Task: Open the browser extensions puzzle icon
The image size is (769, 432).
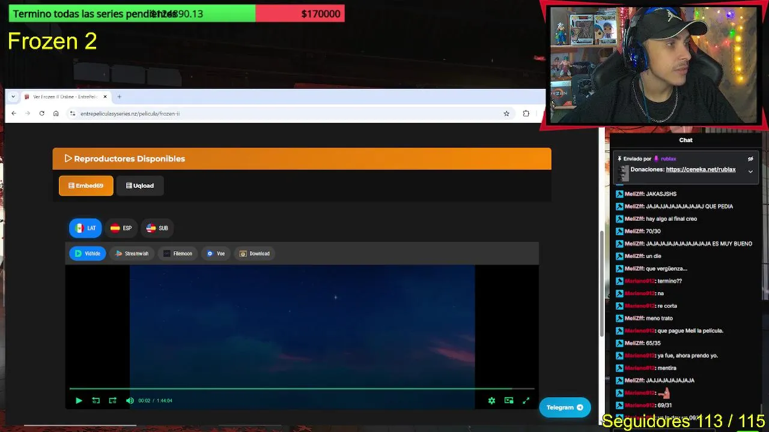Action: tap(526, 113)
